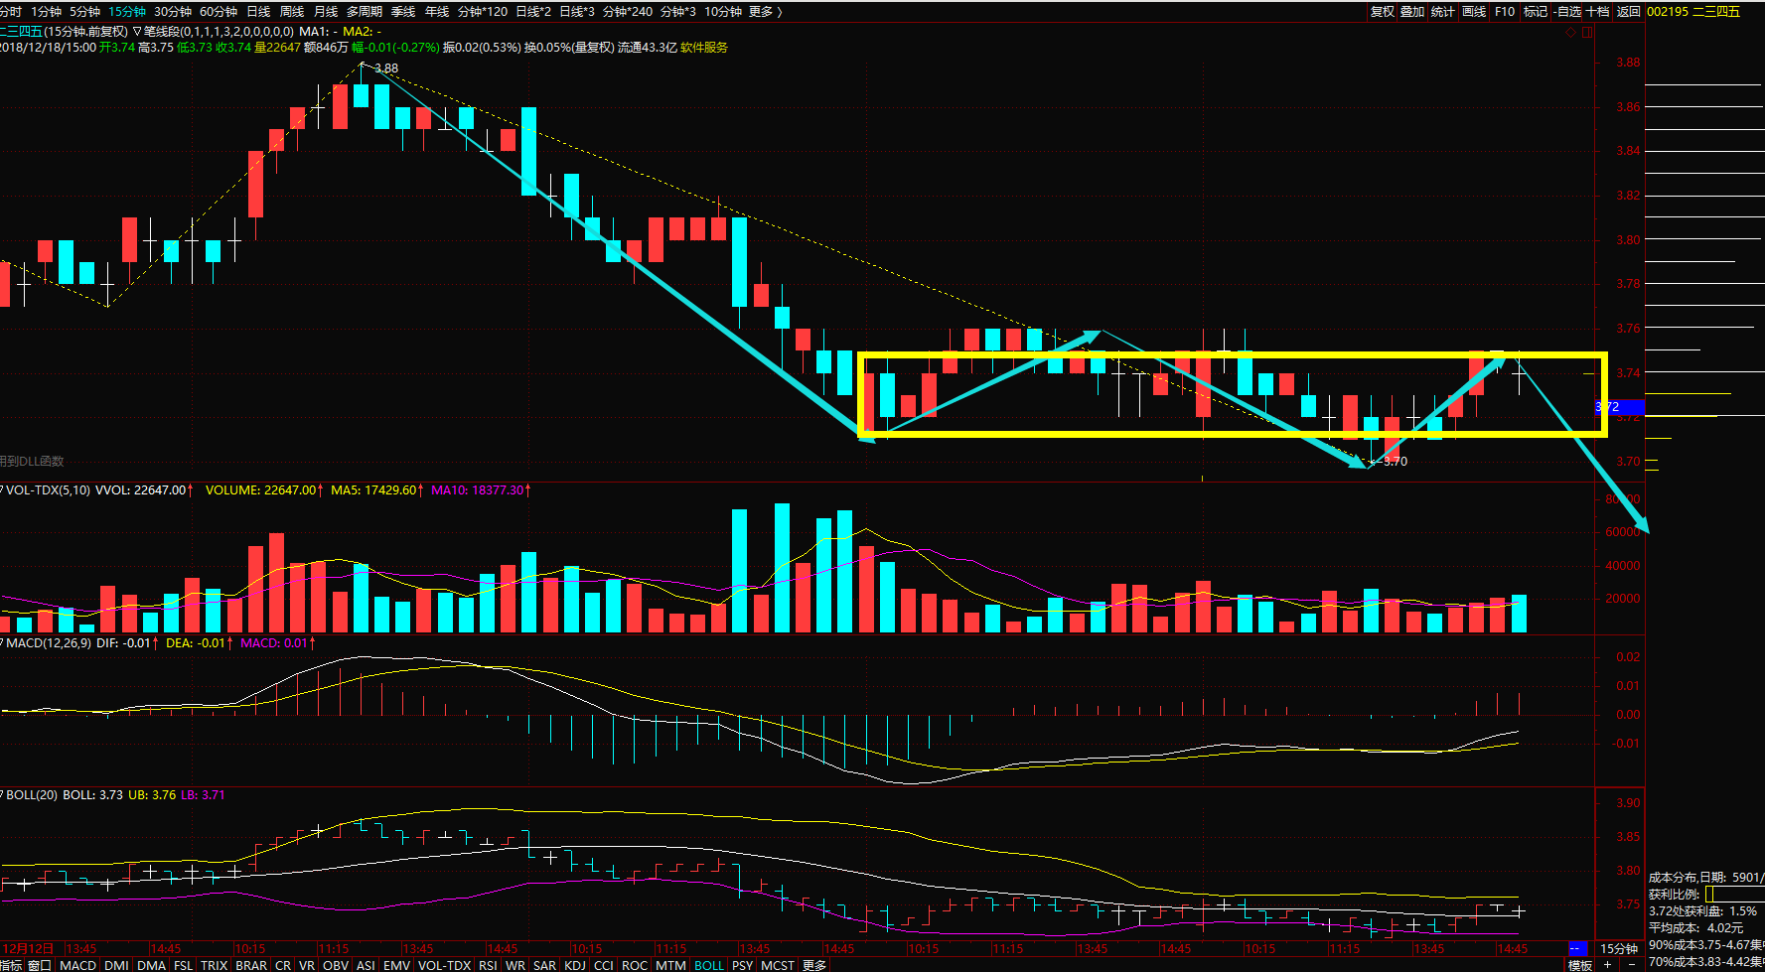This screenshot has width=1765, height=972.
Task: Expand the 更多 periods list at top
Action: tap(762, 12)
